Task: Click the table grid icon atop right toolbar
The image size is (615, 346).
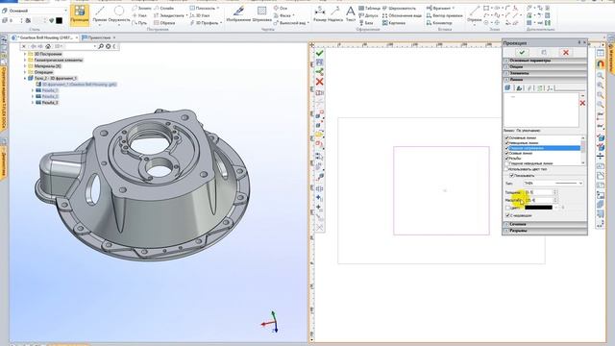Action: pyautogui.click(x=601, y=53)
